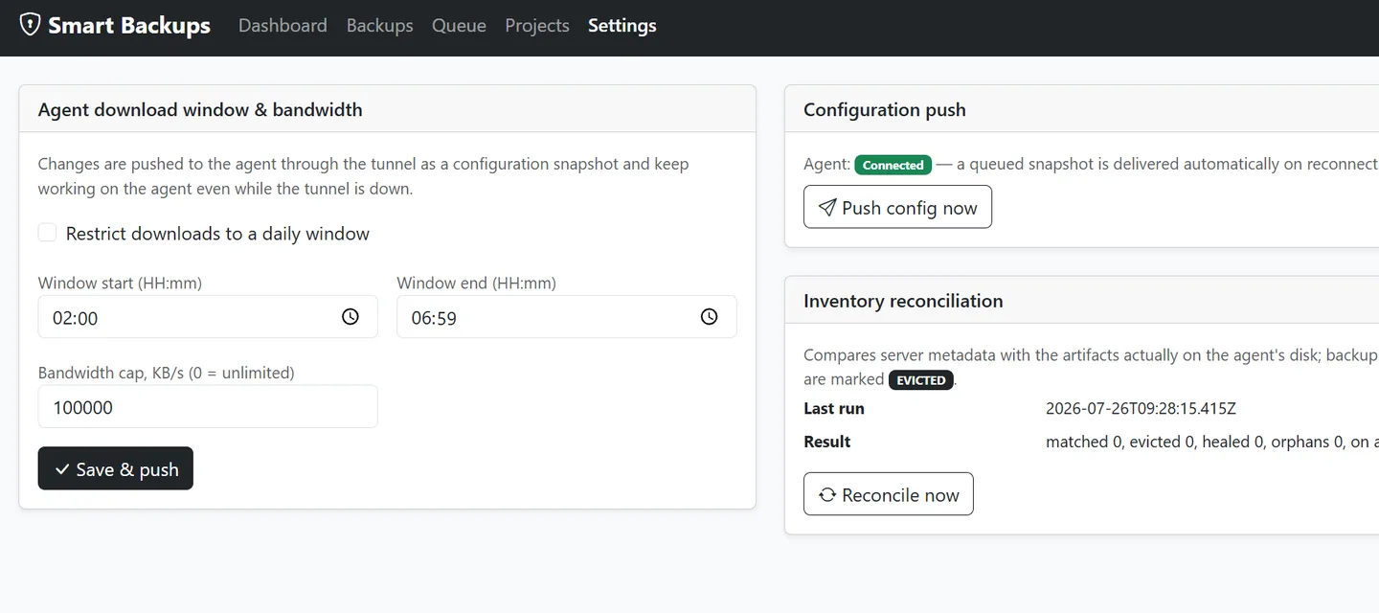1379x613 pixels.
Task: Click the Configuration push heading
Action: tap(885, 110)
